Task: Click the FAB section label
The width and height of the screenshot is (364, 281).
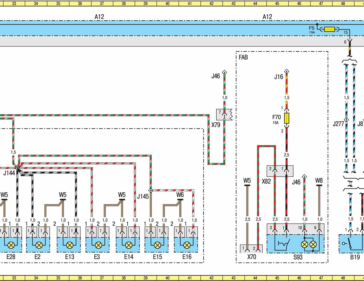Action: [x=243, y=58]
